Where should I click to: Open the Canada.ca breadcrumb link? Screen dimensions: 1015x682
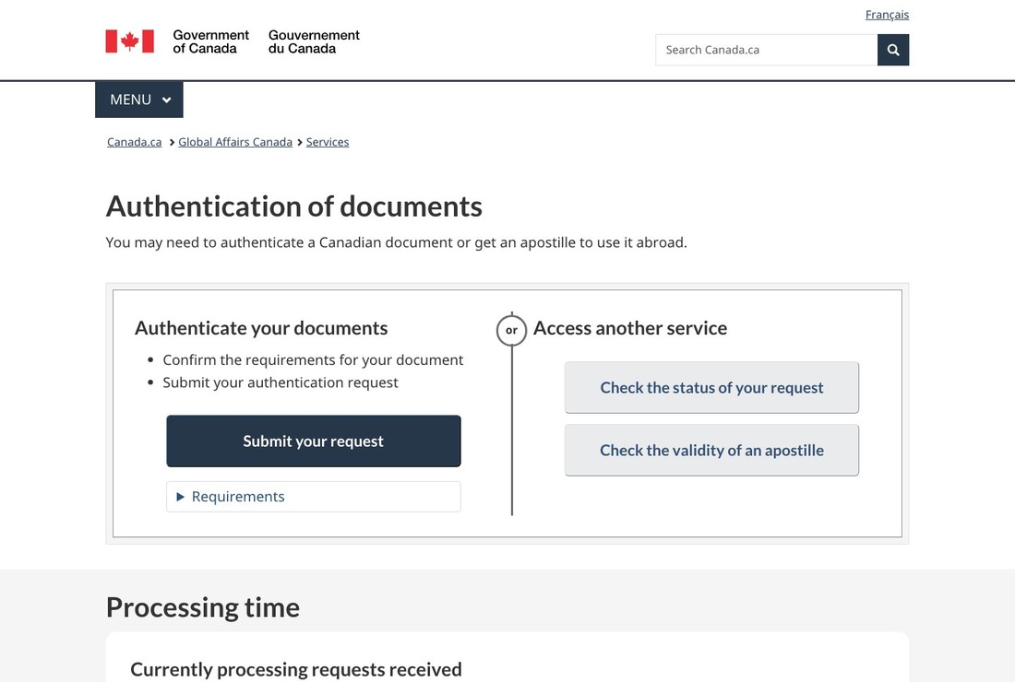[x=134, y=142]
